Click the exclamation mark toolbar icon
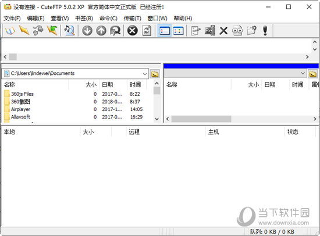 [265, 31]
